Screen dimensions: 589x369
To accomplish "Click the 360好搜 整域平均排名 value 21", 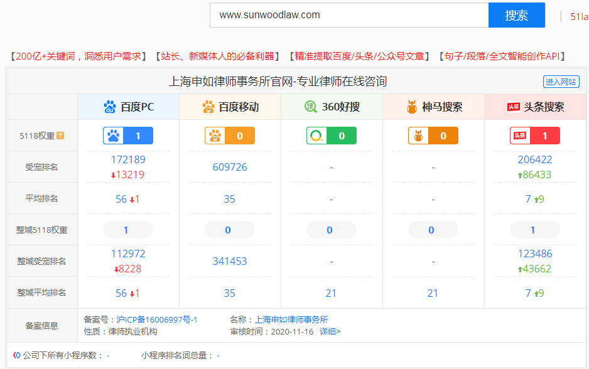I will [331, 293].
